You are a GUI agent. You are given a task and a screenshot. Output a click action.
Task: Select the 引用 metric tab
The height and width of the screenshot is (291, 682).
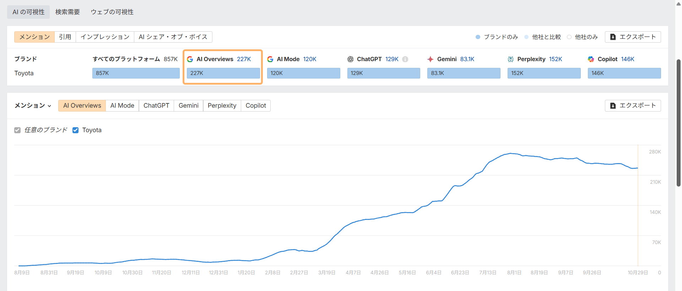(x=65, y=37)
